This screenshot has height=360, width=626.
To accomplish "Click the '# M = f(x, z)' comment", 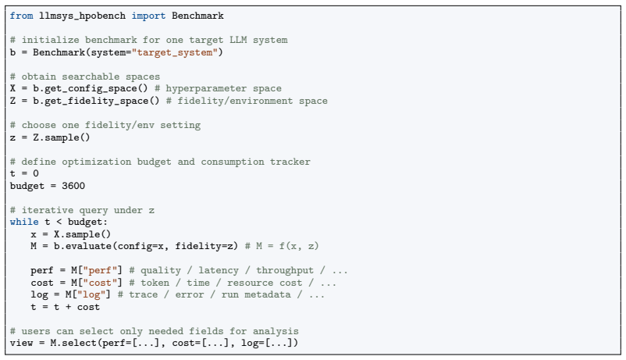I will pos(282,246).
